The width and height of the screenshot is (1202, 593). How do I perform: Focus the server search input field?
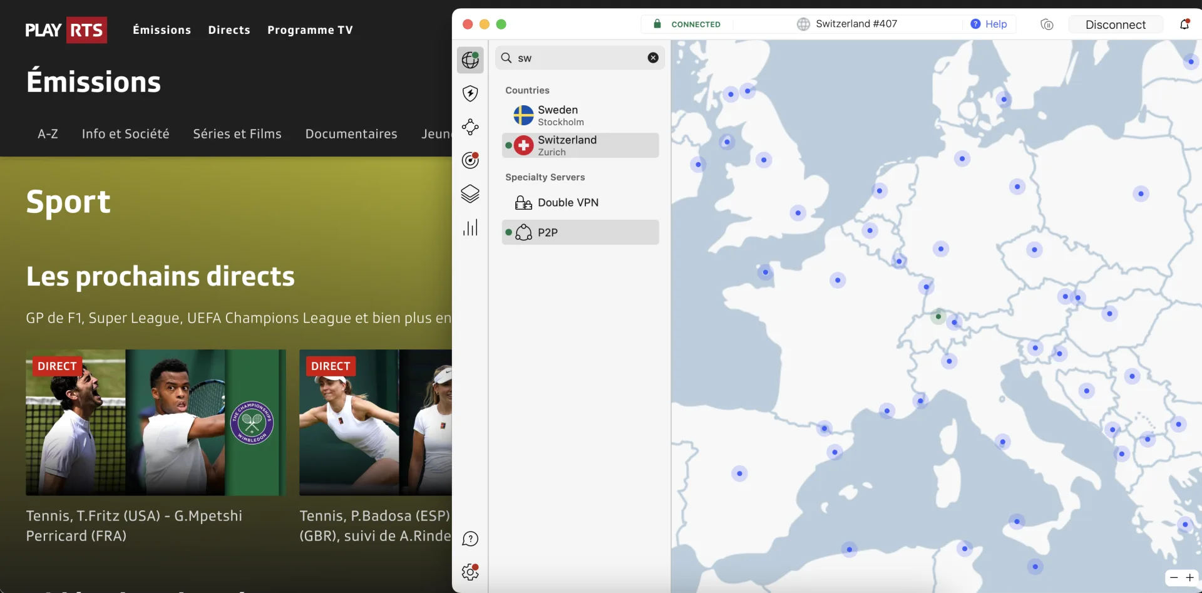click(580, 58)
